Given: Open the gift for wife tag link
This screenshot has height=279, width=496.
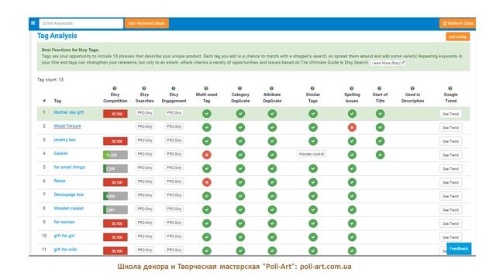Looking at the screenshot, I should [65, 250].
